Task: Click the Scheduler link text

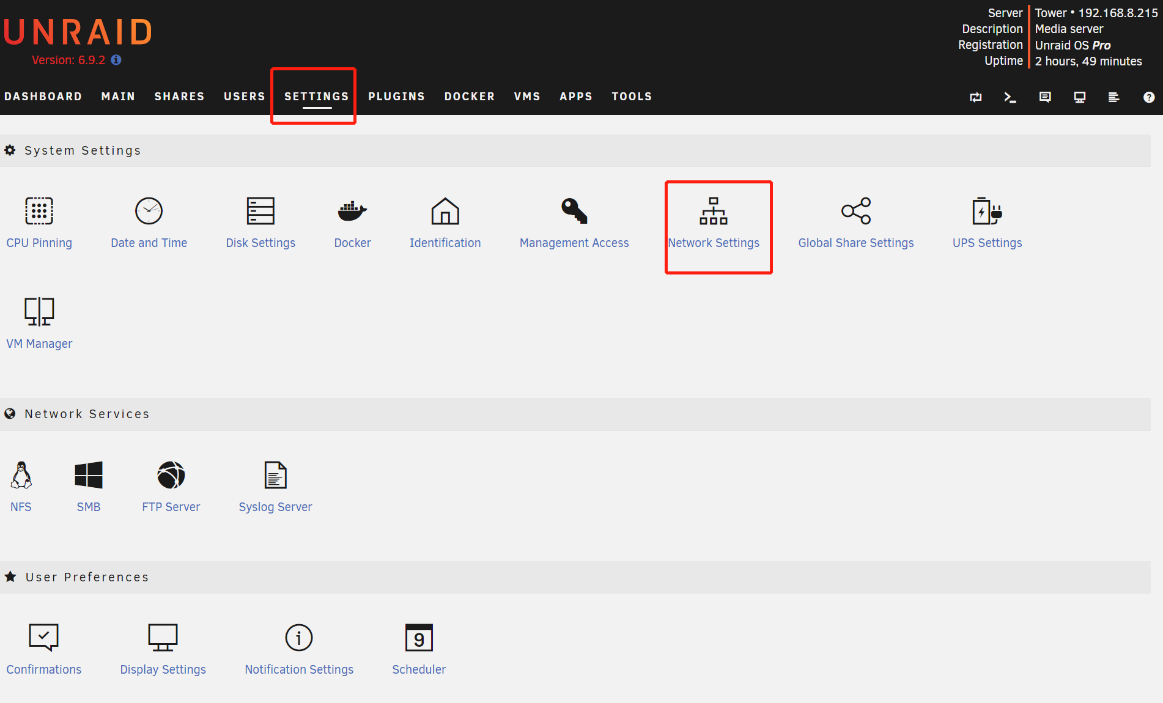Action: 419,669
